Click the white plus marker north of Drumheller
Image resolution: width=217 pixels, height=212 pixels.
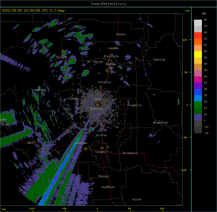(x=154, y=94)
